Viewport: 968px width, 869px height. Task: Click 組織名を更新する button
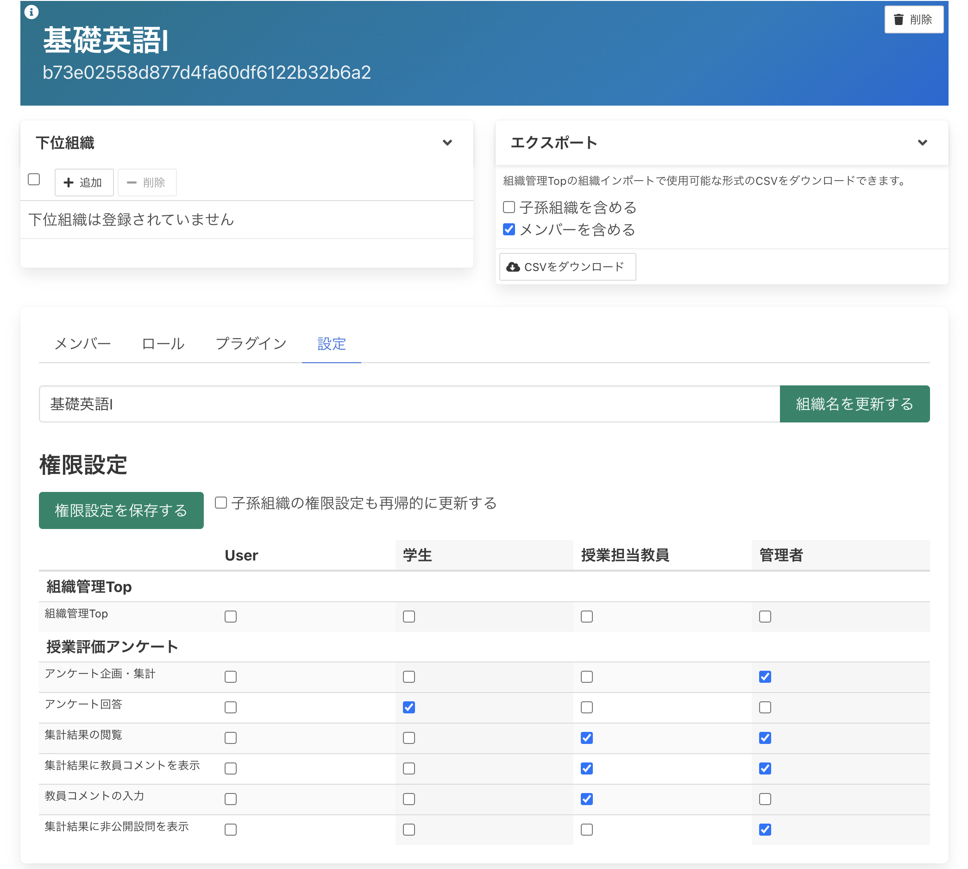pos(855,404)
